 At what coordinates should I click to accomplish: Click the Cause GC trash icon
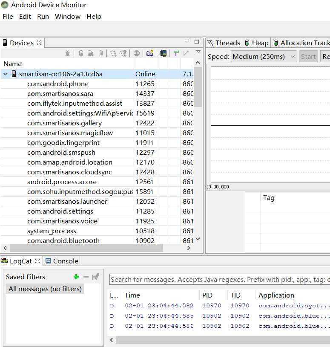click(x=100, y=53)
